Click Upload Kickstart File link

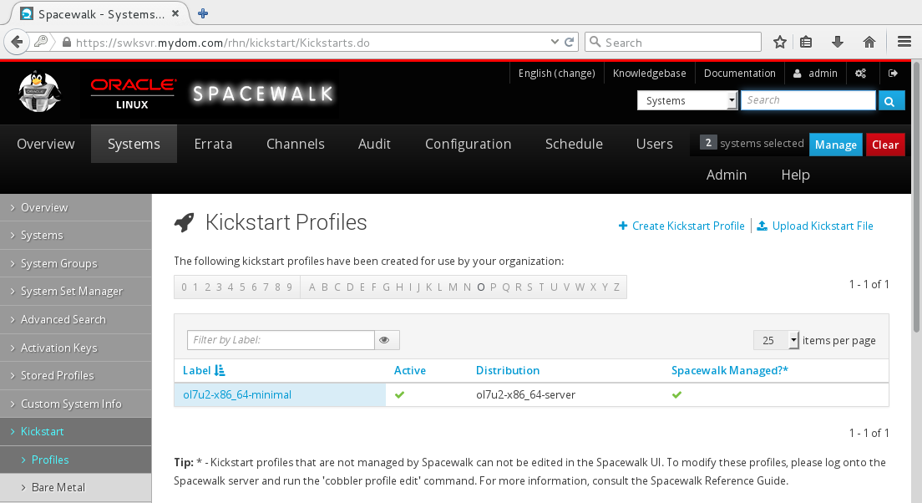point(815,226)
